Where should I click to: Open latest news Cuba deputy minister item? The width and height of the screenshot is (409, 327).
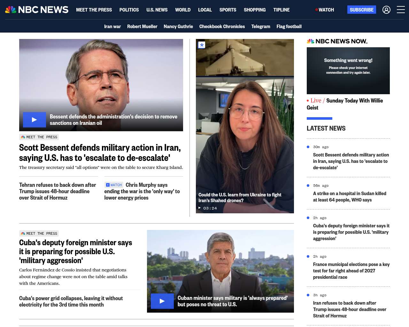point(351,232)
